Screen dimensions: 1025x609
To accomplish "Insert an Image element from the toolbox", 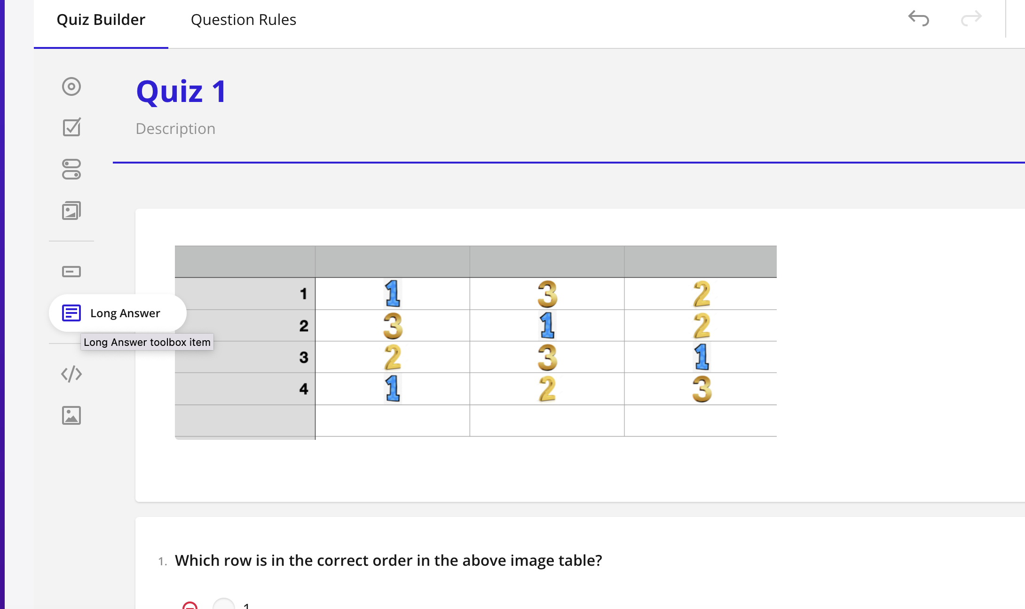I will point(71,415).
